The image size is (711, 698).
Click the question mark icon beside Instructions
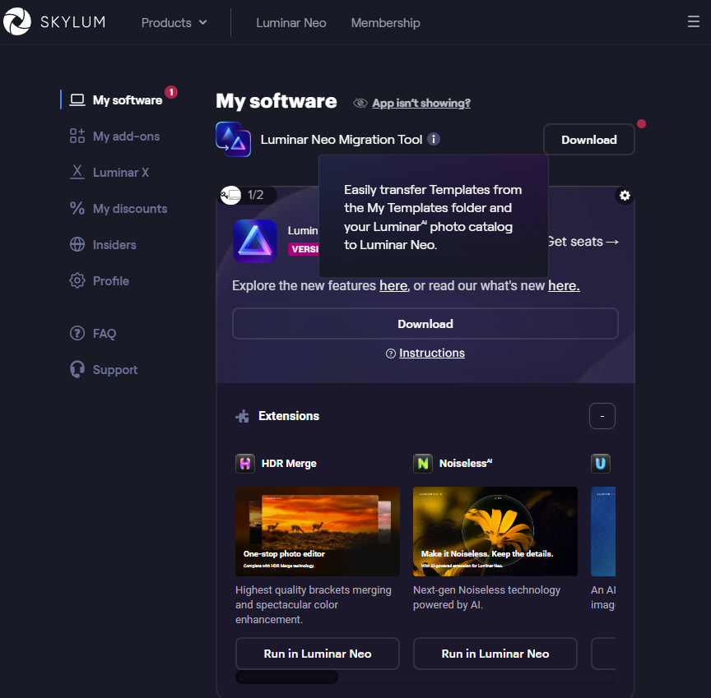[390, 354]
